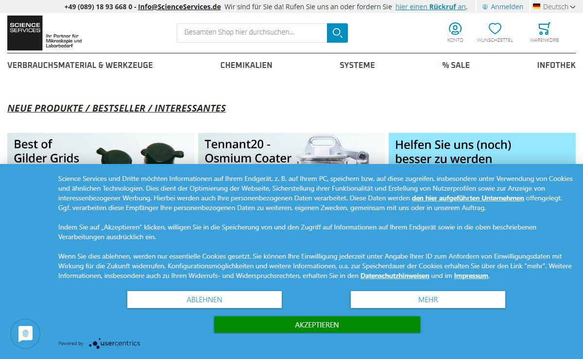Click the 'Neue Produkte / Bestseller / Interessantes' heading
583x359 pixels.
pos(117,108)
